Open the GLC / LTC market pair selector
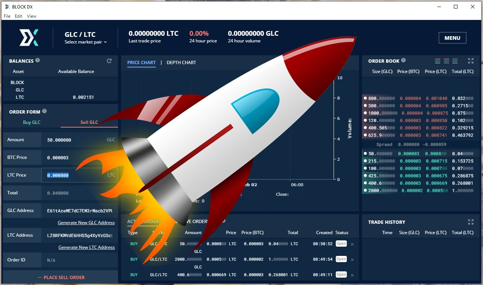Image resolution: width=483 pixels, height=285 pixels. tap(86, 42)
